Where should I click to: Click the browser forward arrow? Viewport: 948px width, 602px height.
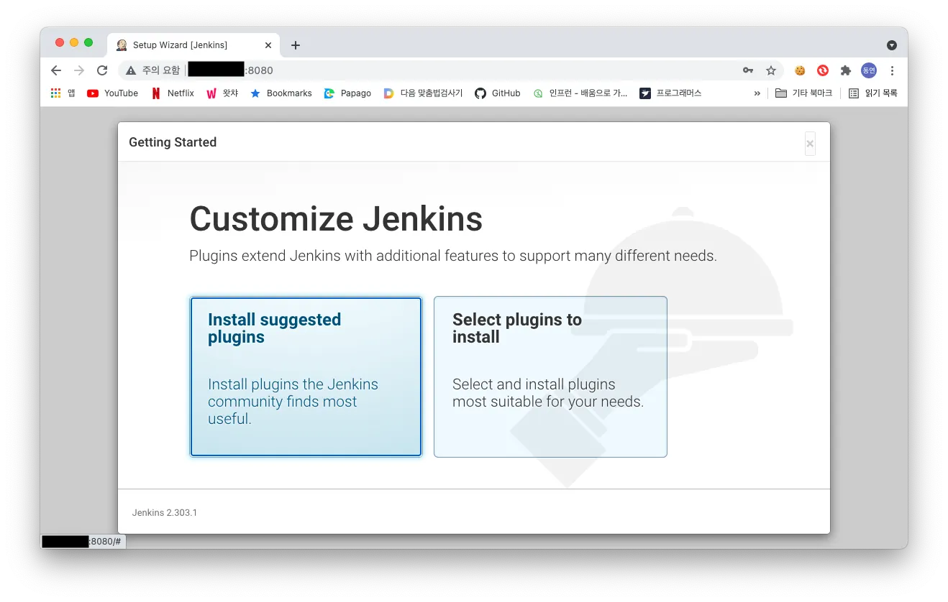point(79,70)
